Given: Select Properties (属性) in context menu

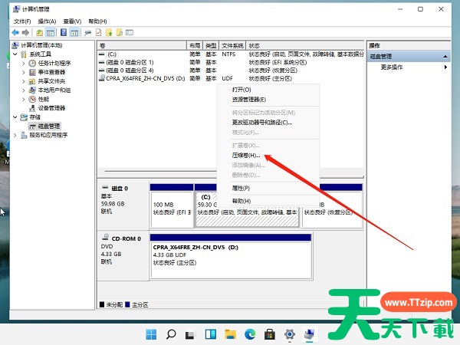Looking at the screenshot, I should coord(241,187).
